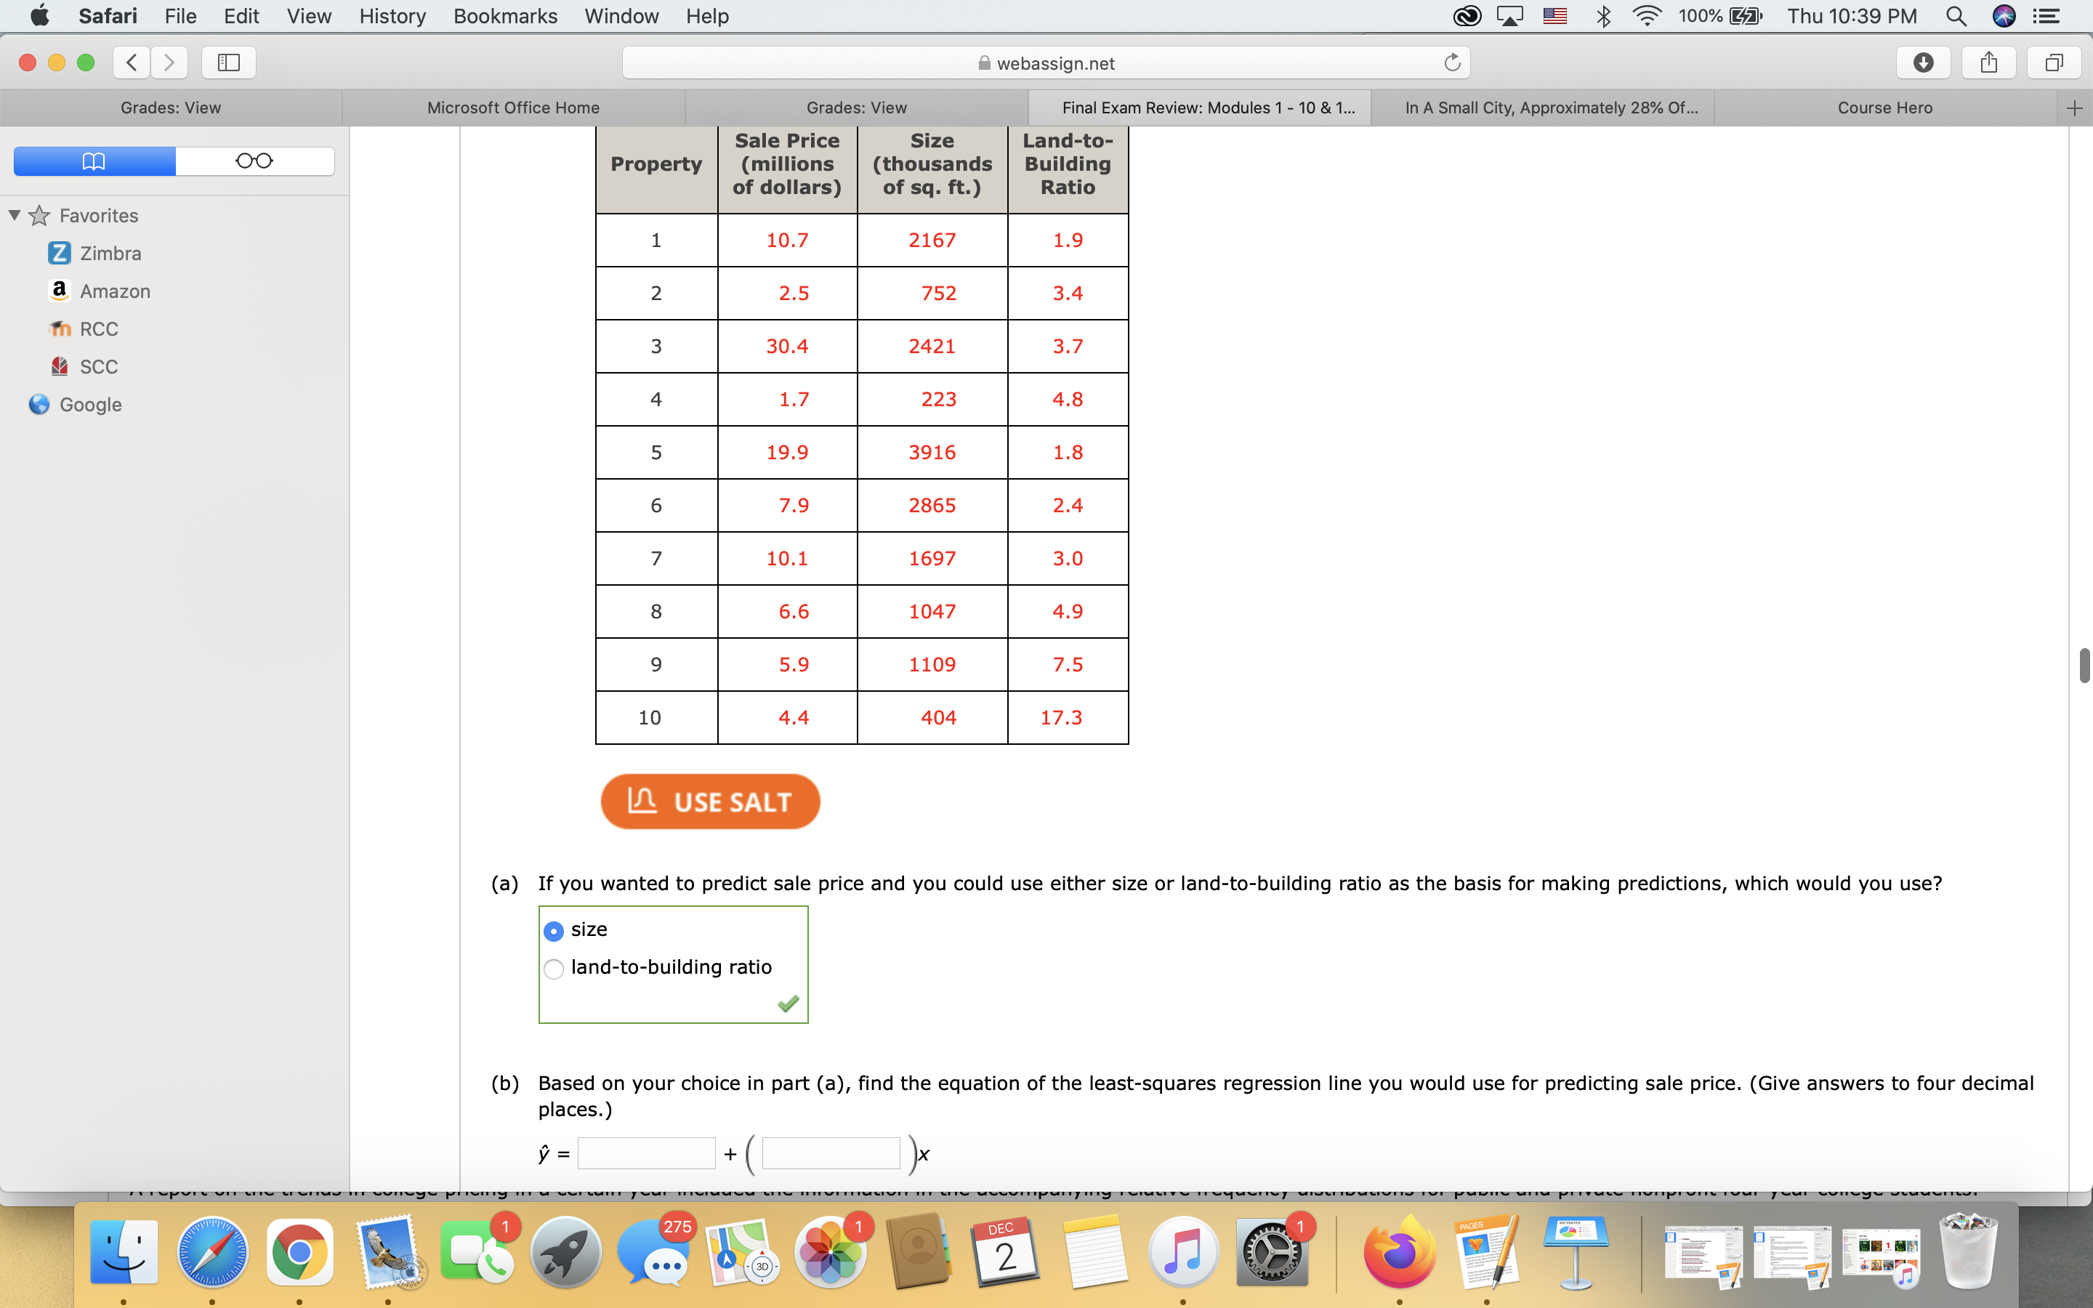Click the Safari back navigation arrow
Screen dimensions: 2093x1308
(x=132, y=62)
